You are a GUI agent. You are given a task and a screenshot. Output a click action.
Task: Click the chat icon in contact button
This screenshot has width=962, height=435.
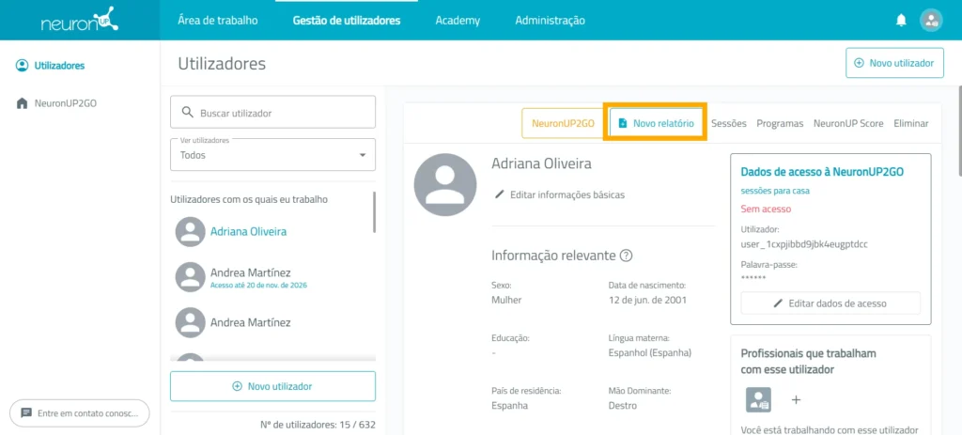tap(26, 412)
